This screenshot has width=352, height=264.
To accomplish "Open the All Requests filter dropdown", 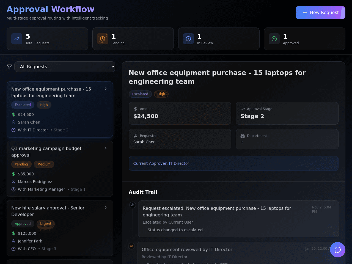I will tap(65, 67).
